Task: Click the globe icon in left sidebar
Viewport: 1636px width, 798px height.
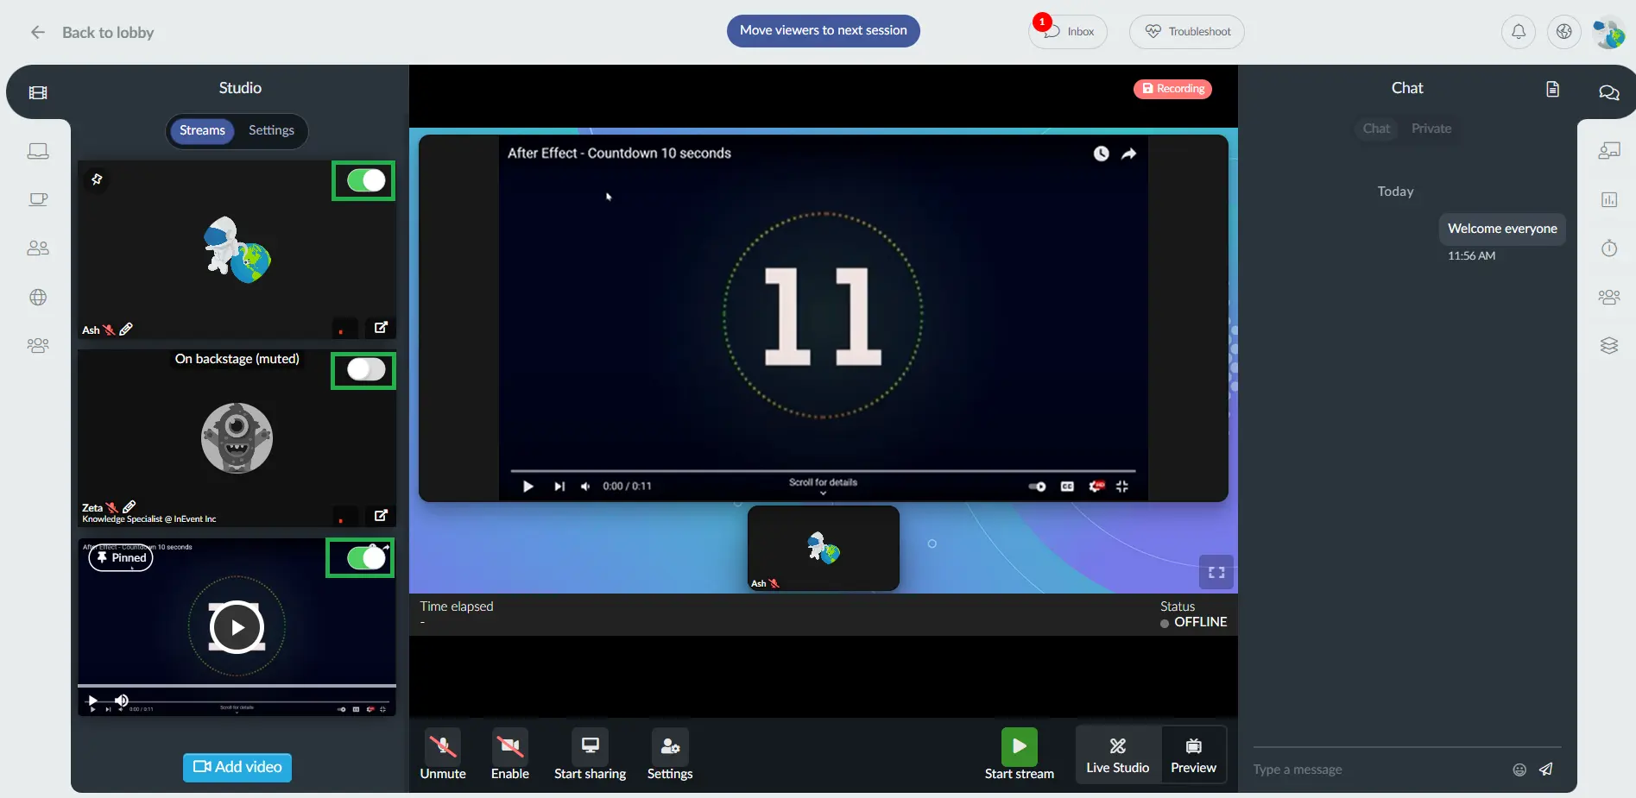Action: pyautogui.click(x=38, y=297)
